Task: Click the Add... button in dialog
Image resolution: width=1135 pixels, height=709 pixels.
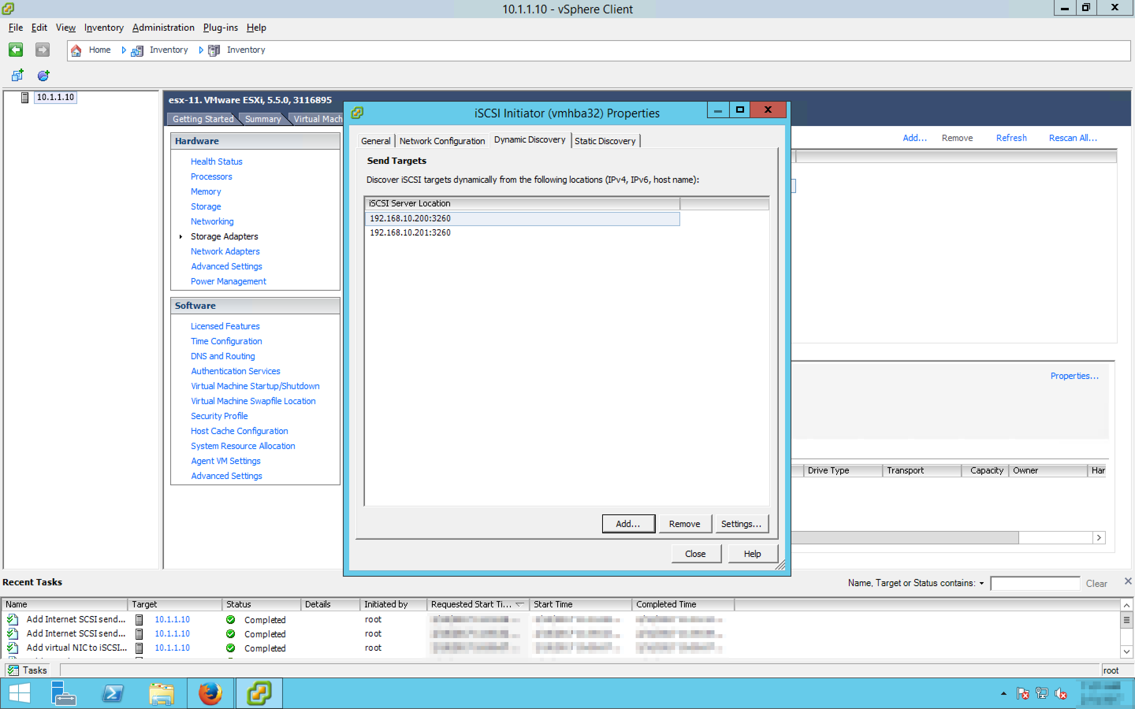Action: click(x=628, y=524)
